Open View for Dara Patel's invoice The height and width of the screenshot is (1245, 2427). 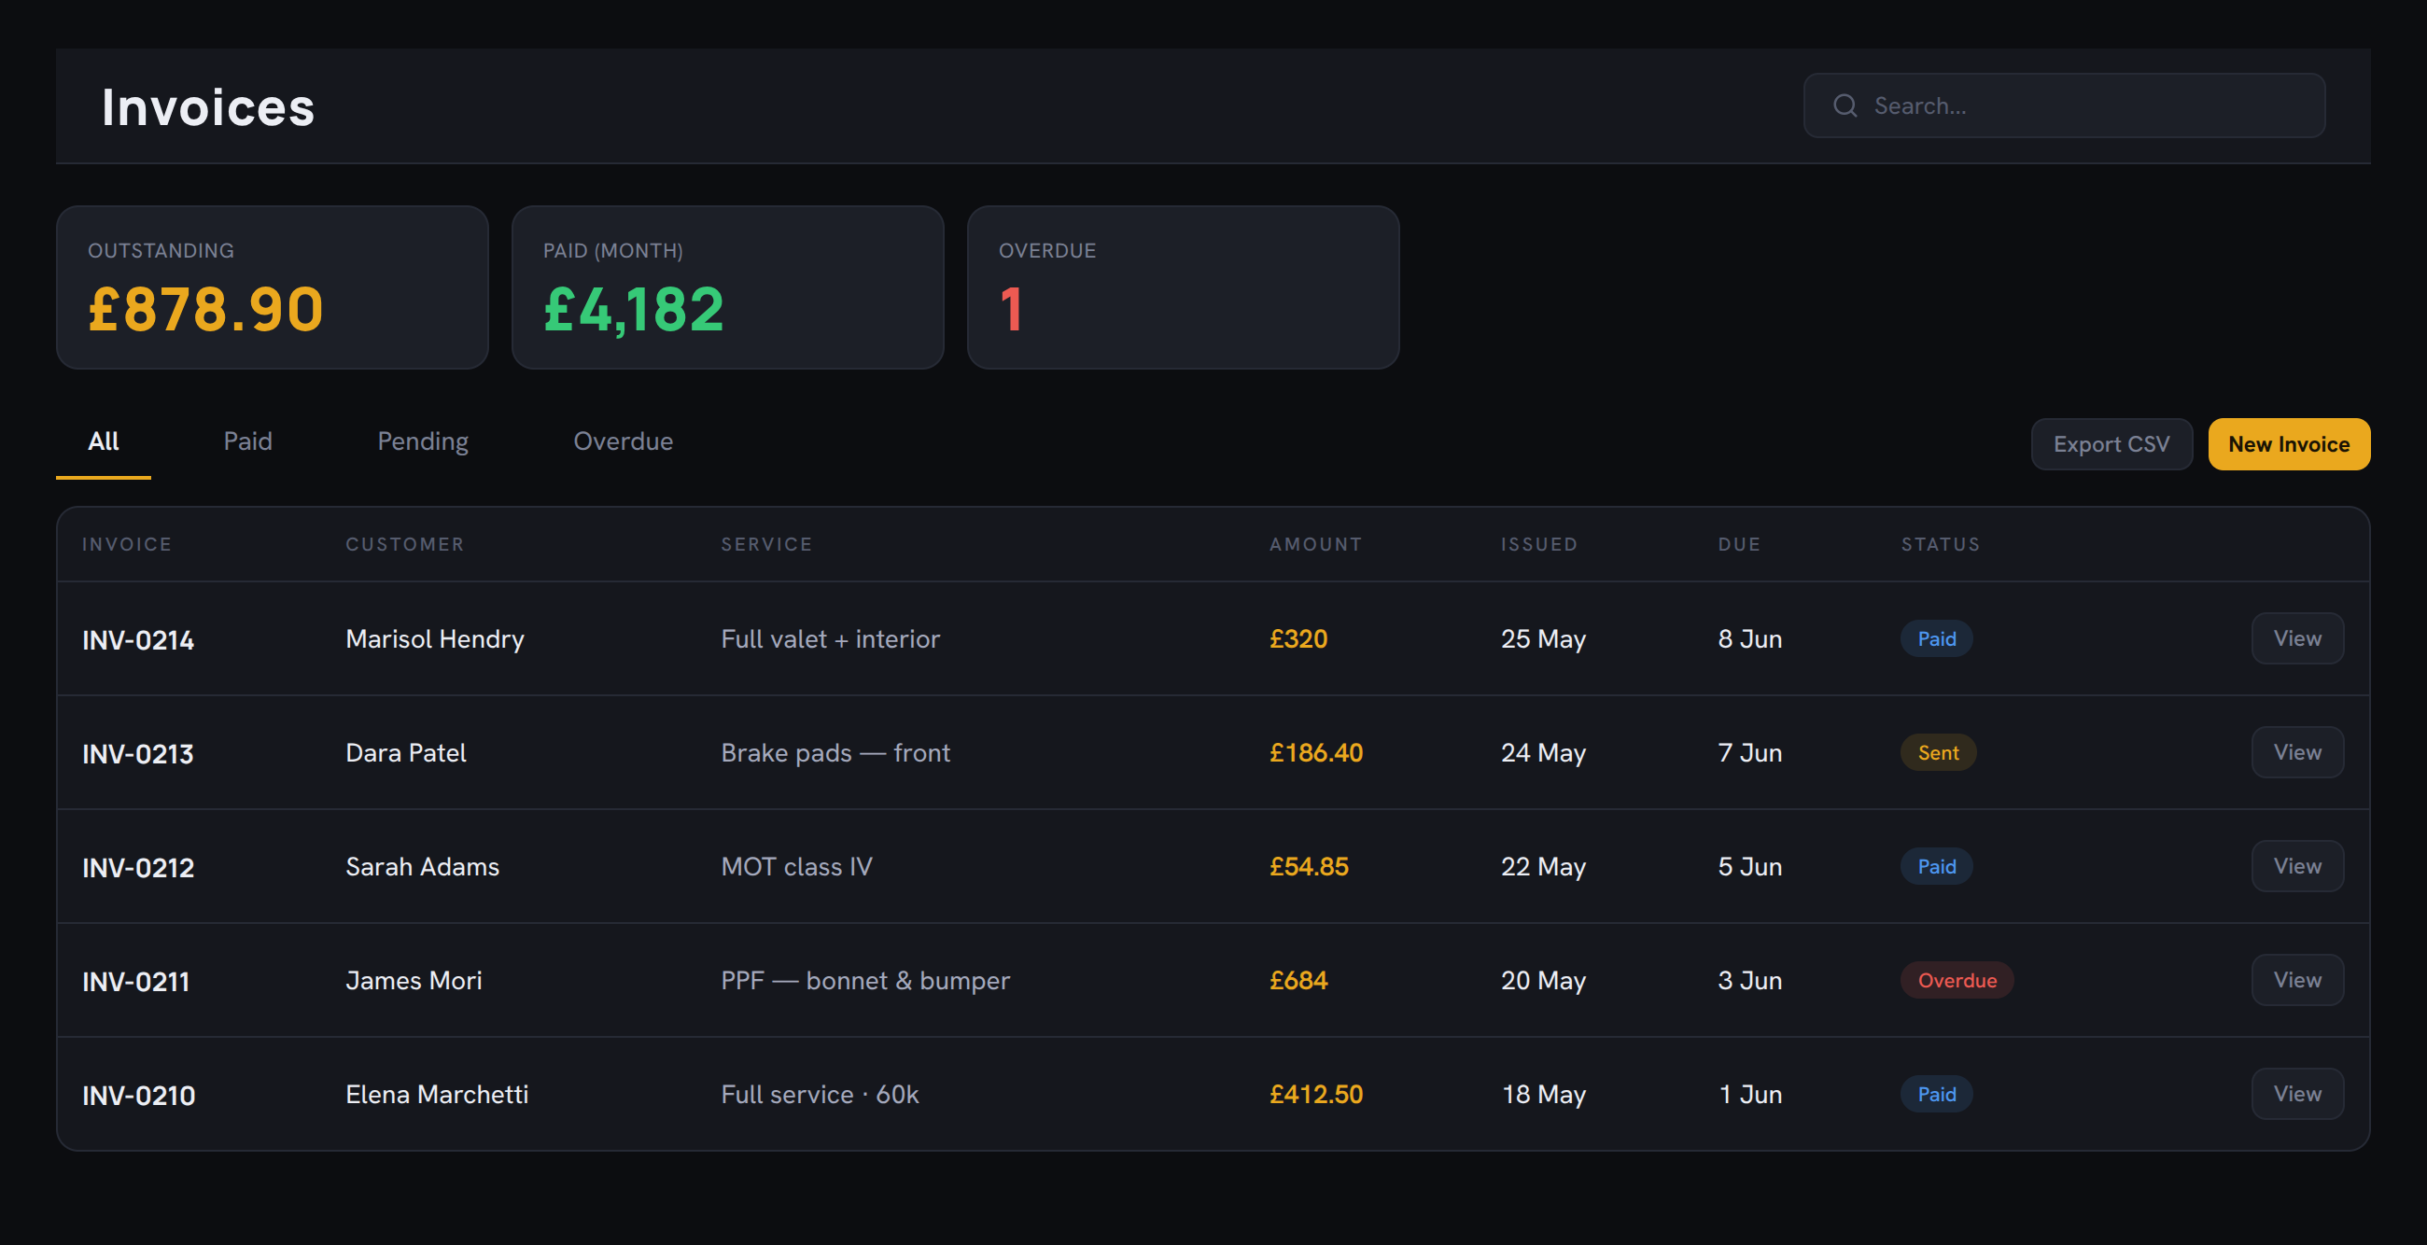click(2297, 752)
